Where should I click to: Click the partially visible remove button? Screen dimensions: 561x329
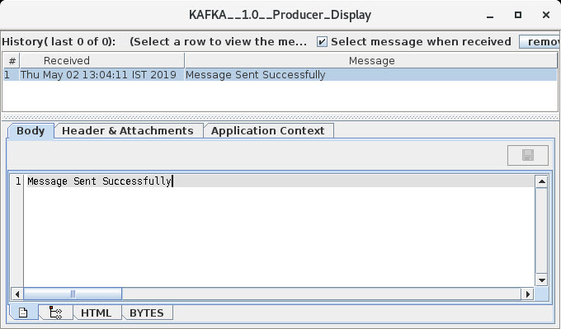[x=540, y=42]
